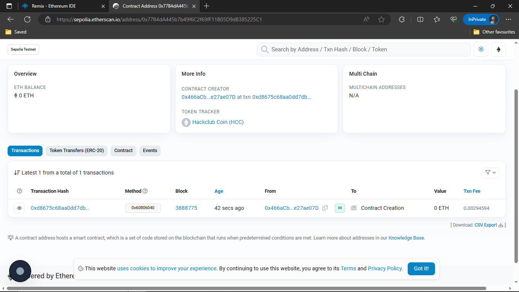The height and width of the screenshot is (292, 519).
Task: Open the Events tab
Action: pos(150,151)
